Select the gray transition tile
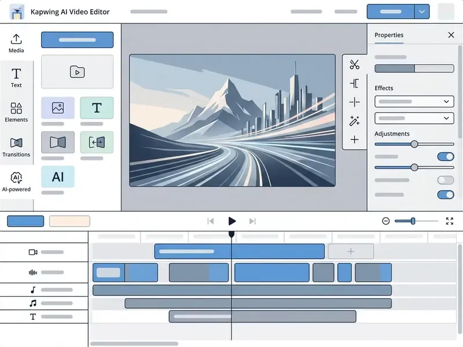Screen dimensions: 463x347 pos(58,142)
